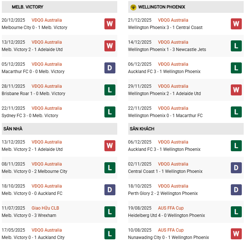
Task: Open VĐQG Australia link dated 20/12/2025
Action: coord(47,20)
